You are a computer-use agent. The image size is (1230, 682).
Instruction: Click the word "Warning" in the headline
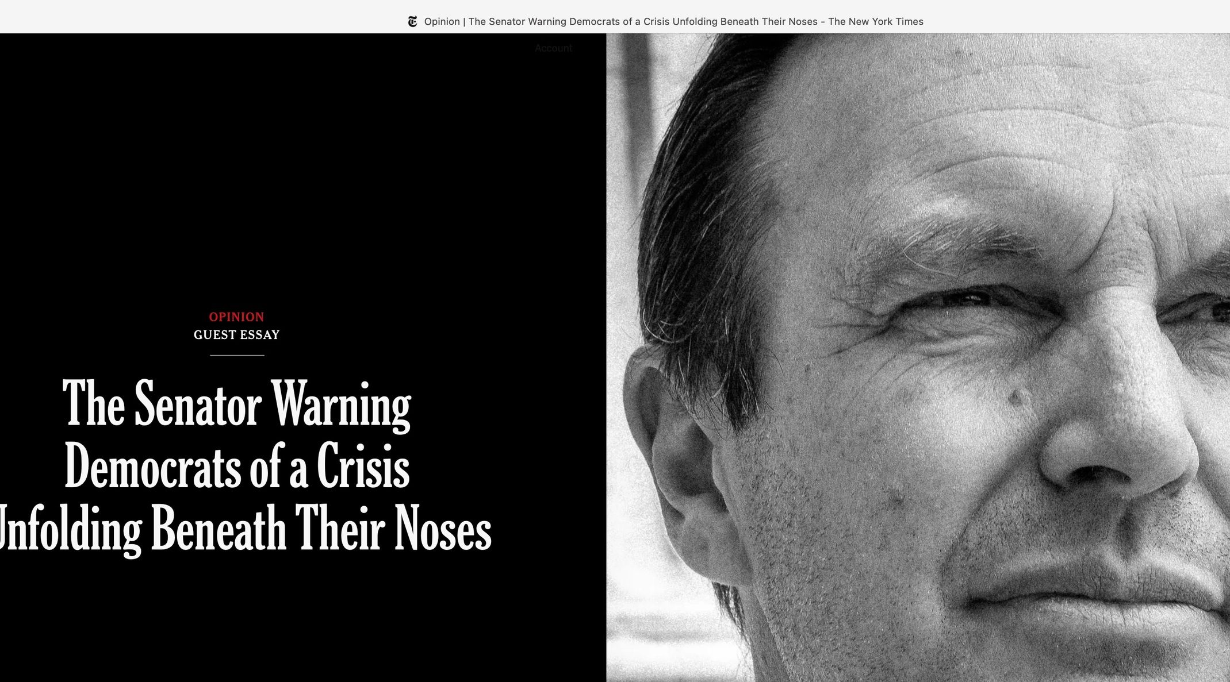pos(341,404)
